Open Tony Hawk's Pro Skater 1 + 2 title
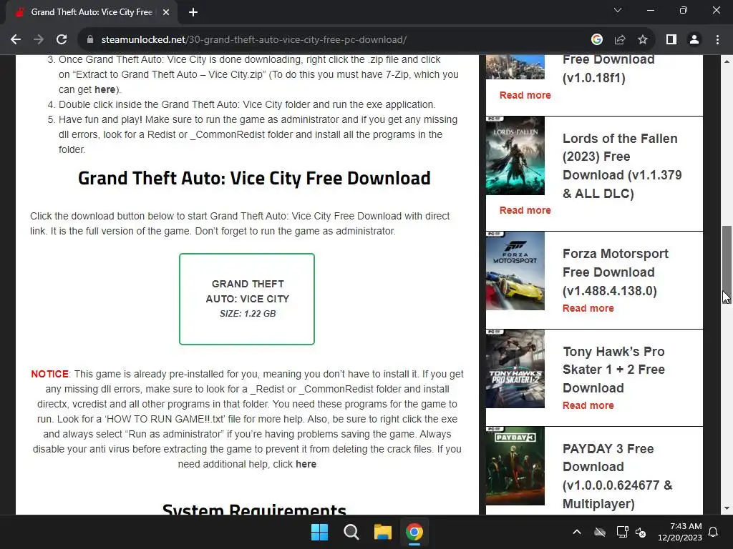This screenshot has height=549, width=733. 613,370
